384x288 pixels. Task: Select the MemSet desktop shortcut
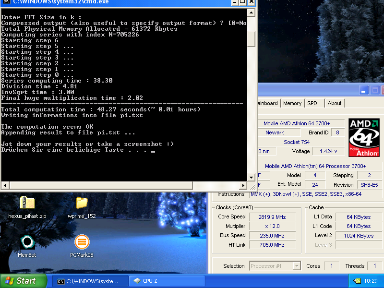pos(27,242)
